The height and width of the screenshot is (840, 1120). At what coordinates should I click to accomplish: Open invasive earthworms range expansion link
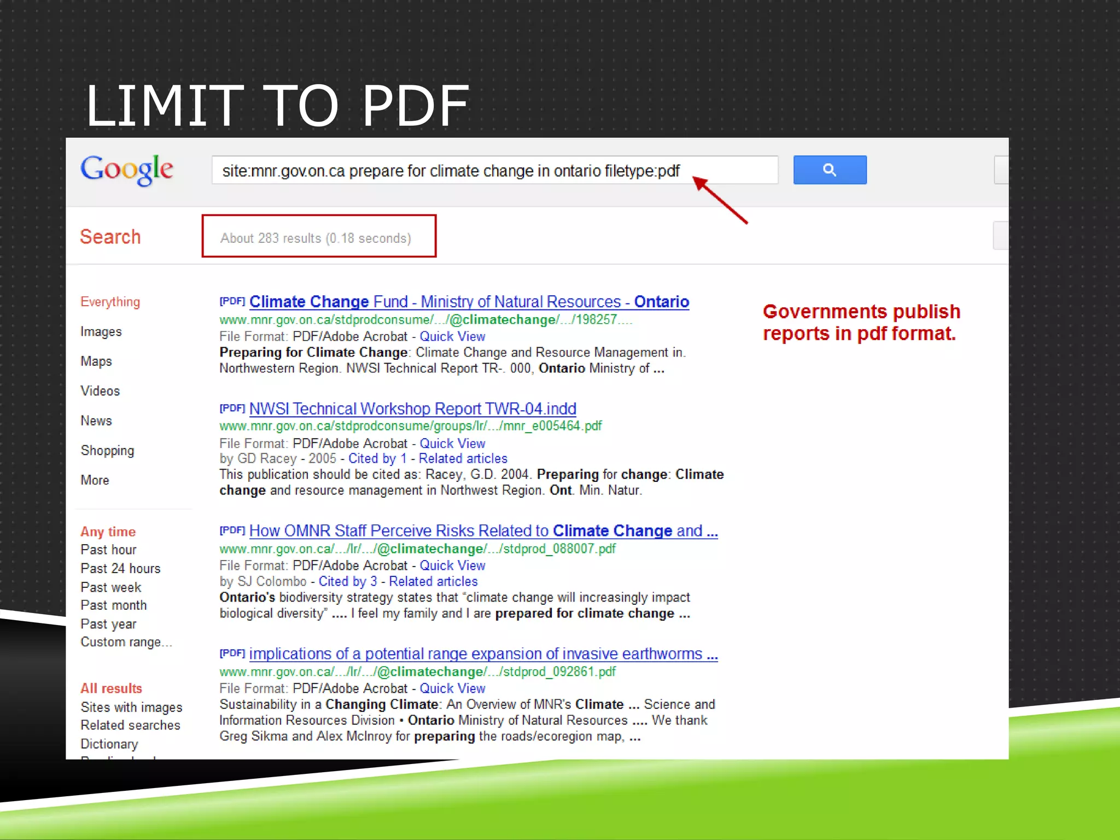[x=483, y=654]
